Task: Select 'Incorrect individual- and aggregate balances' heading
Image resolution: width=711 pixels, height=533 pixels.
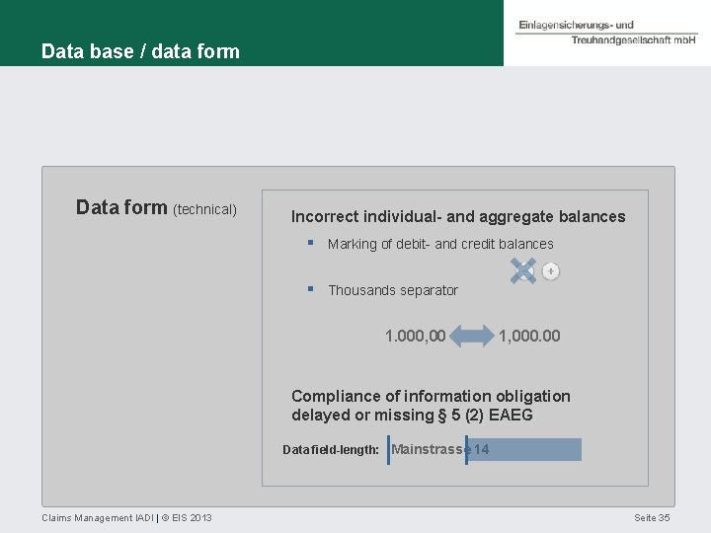Action: click(458, 216)
